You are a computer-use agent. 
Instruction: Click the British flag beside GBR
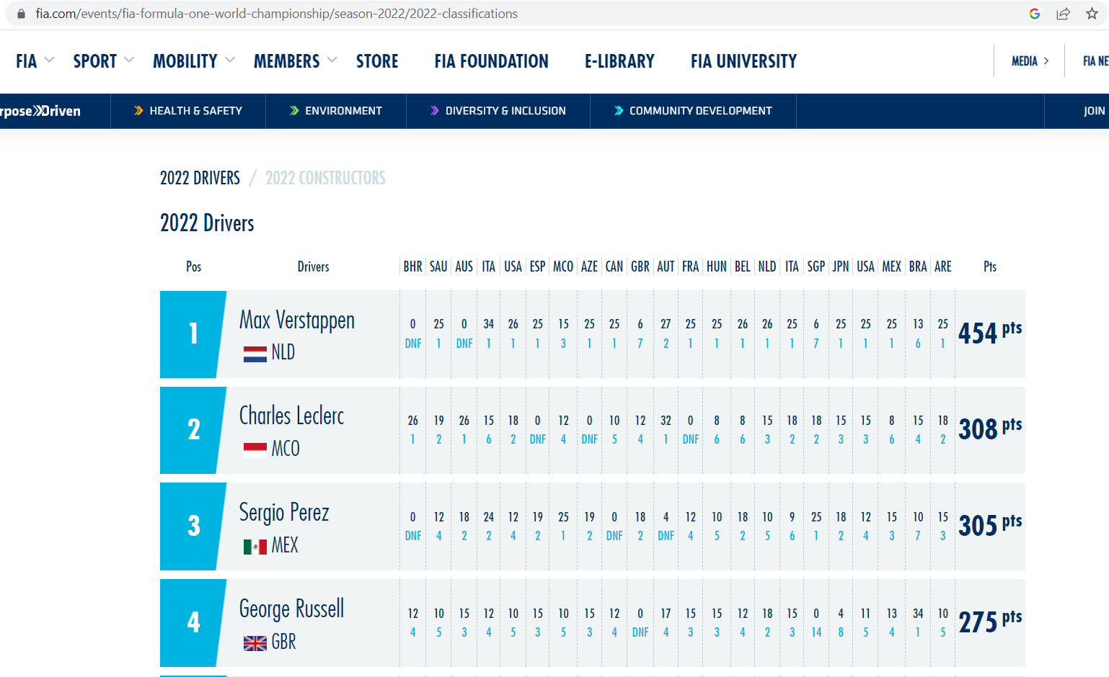pos(255,643)
